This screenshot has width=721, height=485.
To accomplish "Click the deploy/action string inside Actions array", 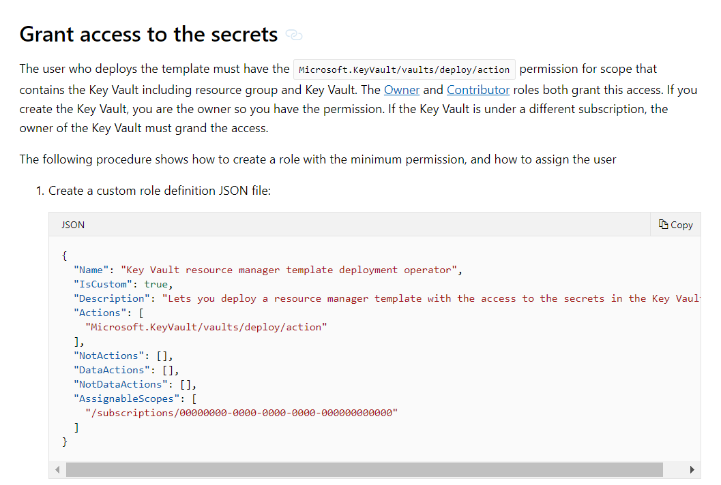I will tap(206, 327).
